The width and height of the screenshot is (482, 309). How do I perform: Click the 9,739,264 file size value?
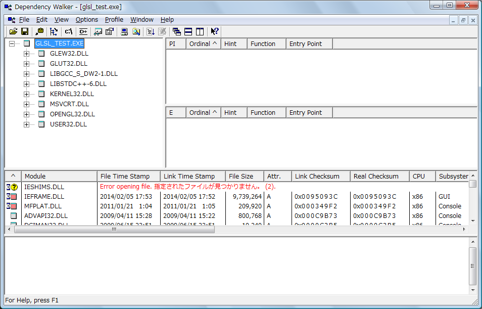pos(247,197)
